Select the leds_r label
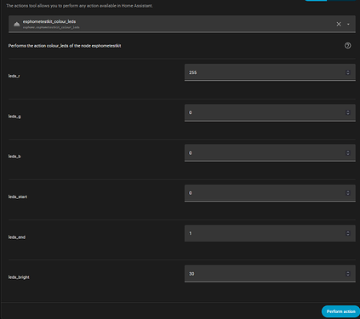 tap(14, 76)
